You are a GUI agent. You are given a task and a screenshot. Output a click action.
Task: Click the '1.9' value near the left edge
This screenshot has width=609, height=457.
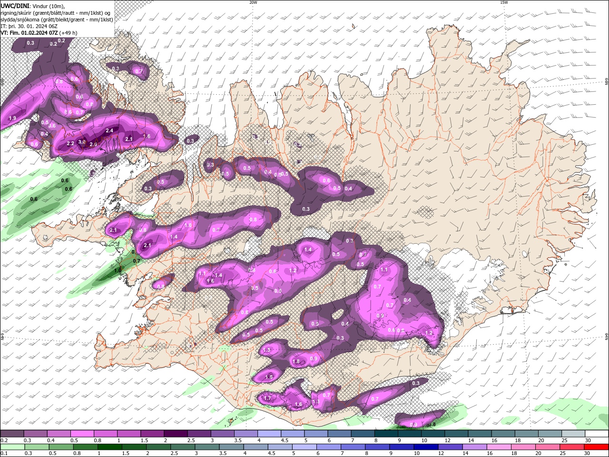[12, 118]
